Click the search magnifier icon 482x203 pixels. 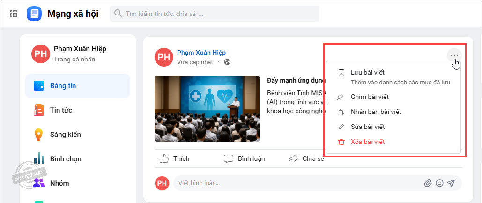coord(118,14)
